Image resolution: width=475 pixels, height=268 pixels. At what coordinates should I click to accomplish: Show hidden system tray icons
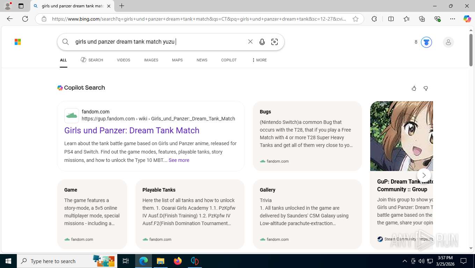[x=404, y=261]
